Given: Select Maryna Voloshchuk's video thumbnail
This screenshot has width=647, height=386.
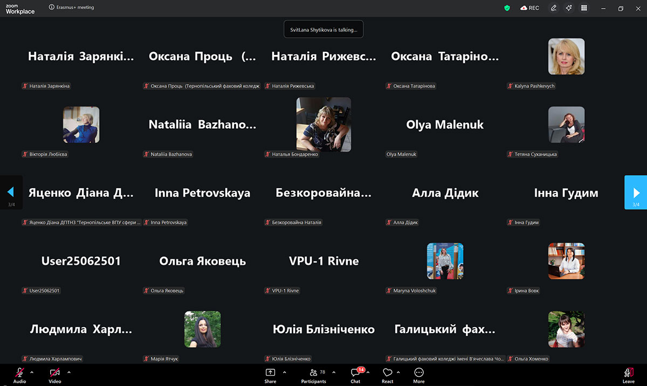Looking at the screenshot, I should coord(445,261).
